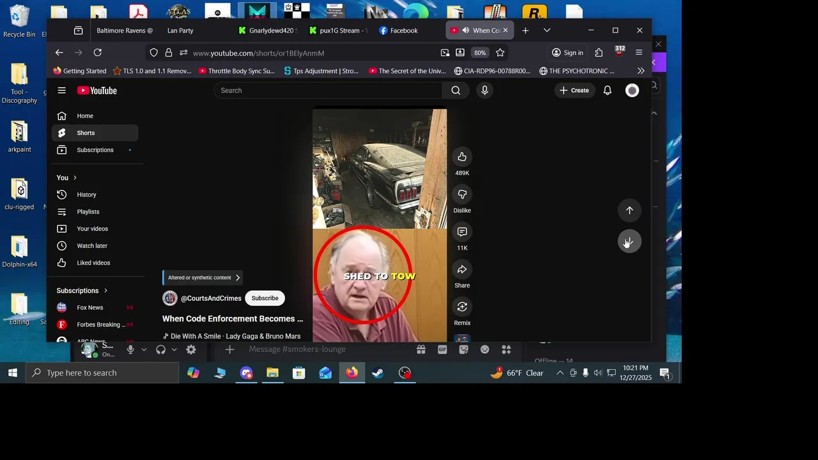Go to next short with down arrow
This screenshot has height=460, width=818.
629,241
